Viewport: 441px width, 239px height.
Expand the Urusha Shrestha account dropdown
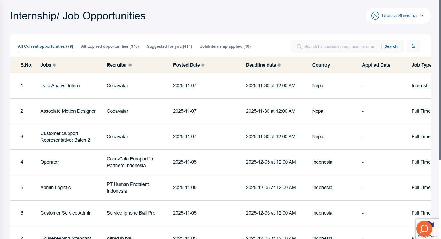(x=422, y=16)
